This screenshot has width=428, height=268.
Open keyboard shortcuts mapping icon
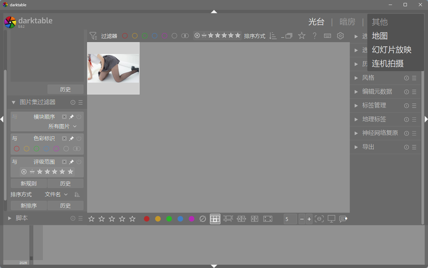[327, 36]
